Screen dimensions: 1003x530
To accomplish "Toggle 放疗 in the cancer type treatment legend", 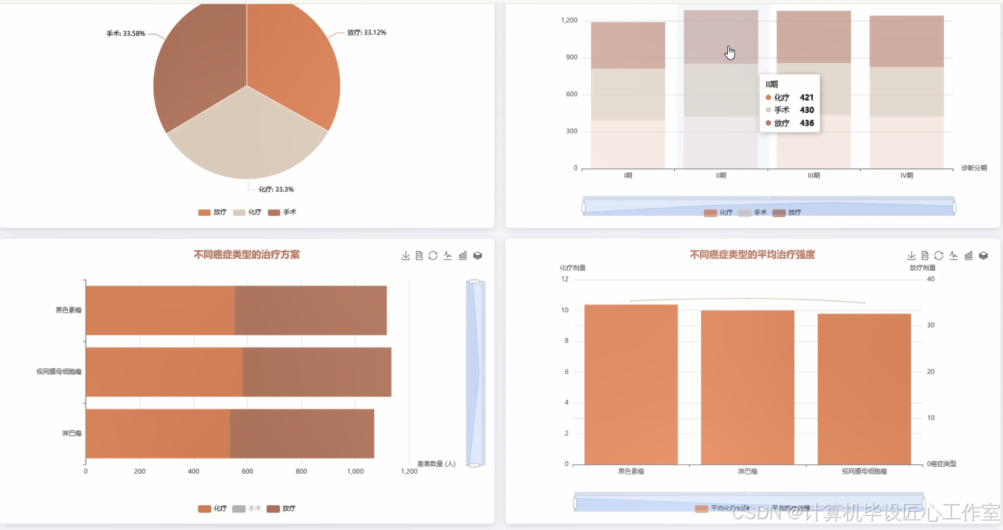I will (x=282, y=509).
